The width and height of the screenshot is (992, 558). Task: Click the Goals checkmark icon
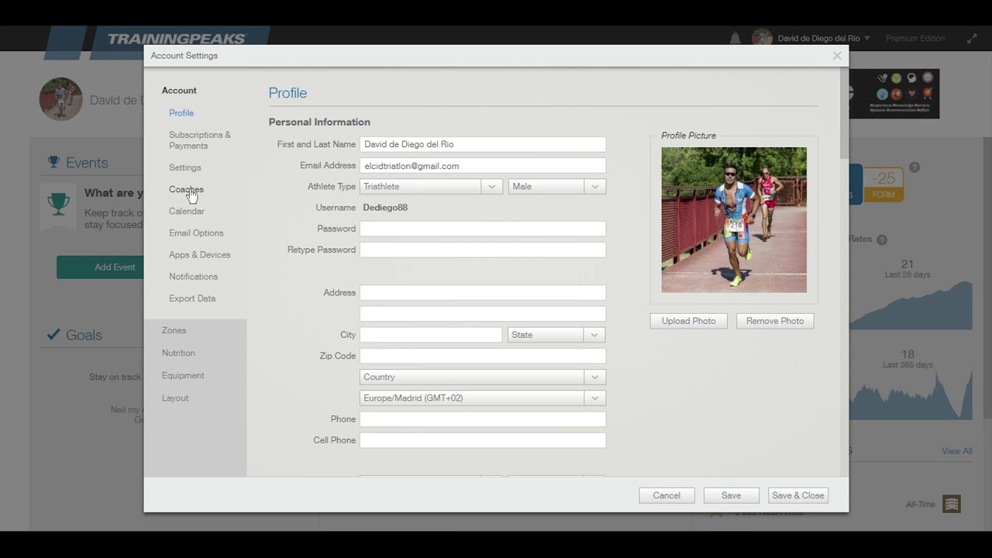53,335
